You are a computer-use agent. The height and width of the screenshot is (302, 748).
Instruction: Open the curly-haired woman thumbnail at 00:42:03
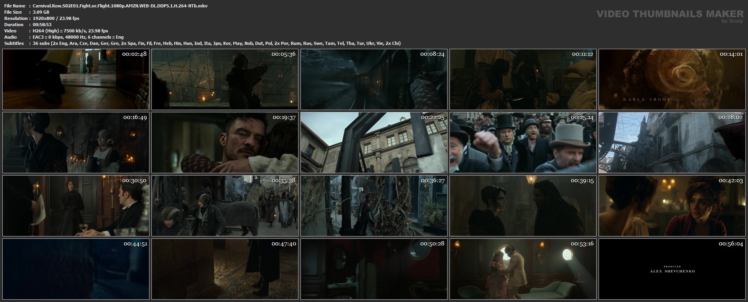[672, 206]
